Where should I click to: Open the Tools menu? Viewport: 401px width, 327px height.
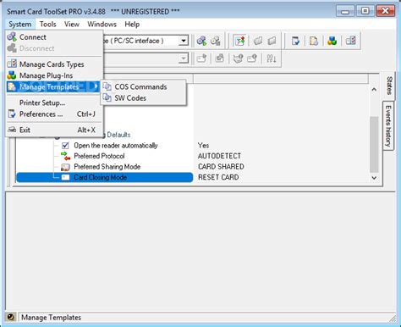pos(47,25)
